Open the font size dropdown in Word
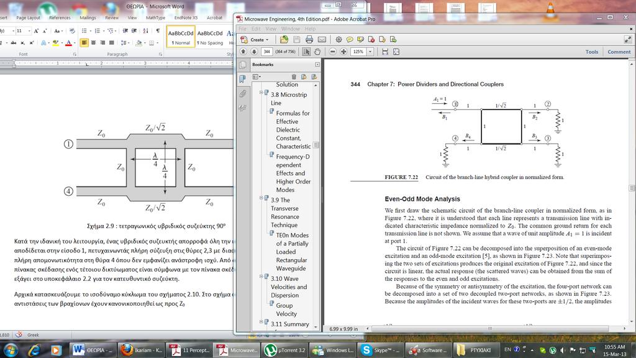This screenshot has height=358, width=636. [29, 31]
